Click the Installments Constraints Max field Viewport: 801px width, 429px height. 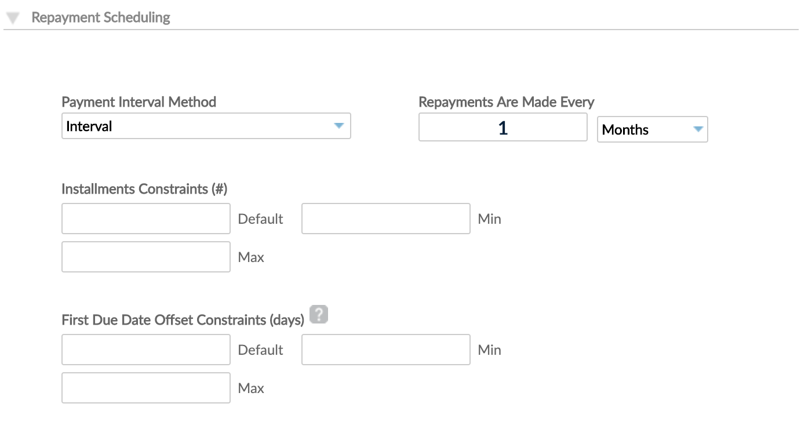pos(145,257)
